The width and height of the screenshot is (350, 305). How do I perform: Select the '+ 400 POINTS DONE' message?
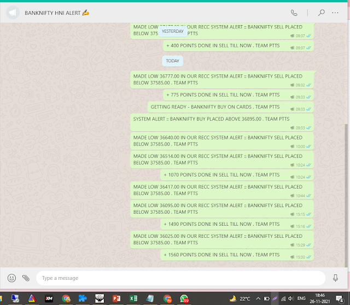238,46
